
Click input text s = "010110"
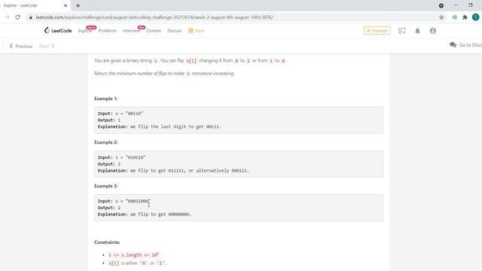coord(130,157)
